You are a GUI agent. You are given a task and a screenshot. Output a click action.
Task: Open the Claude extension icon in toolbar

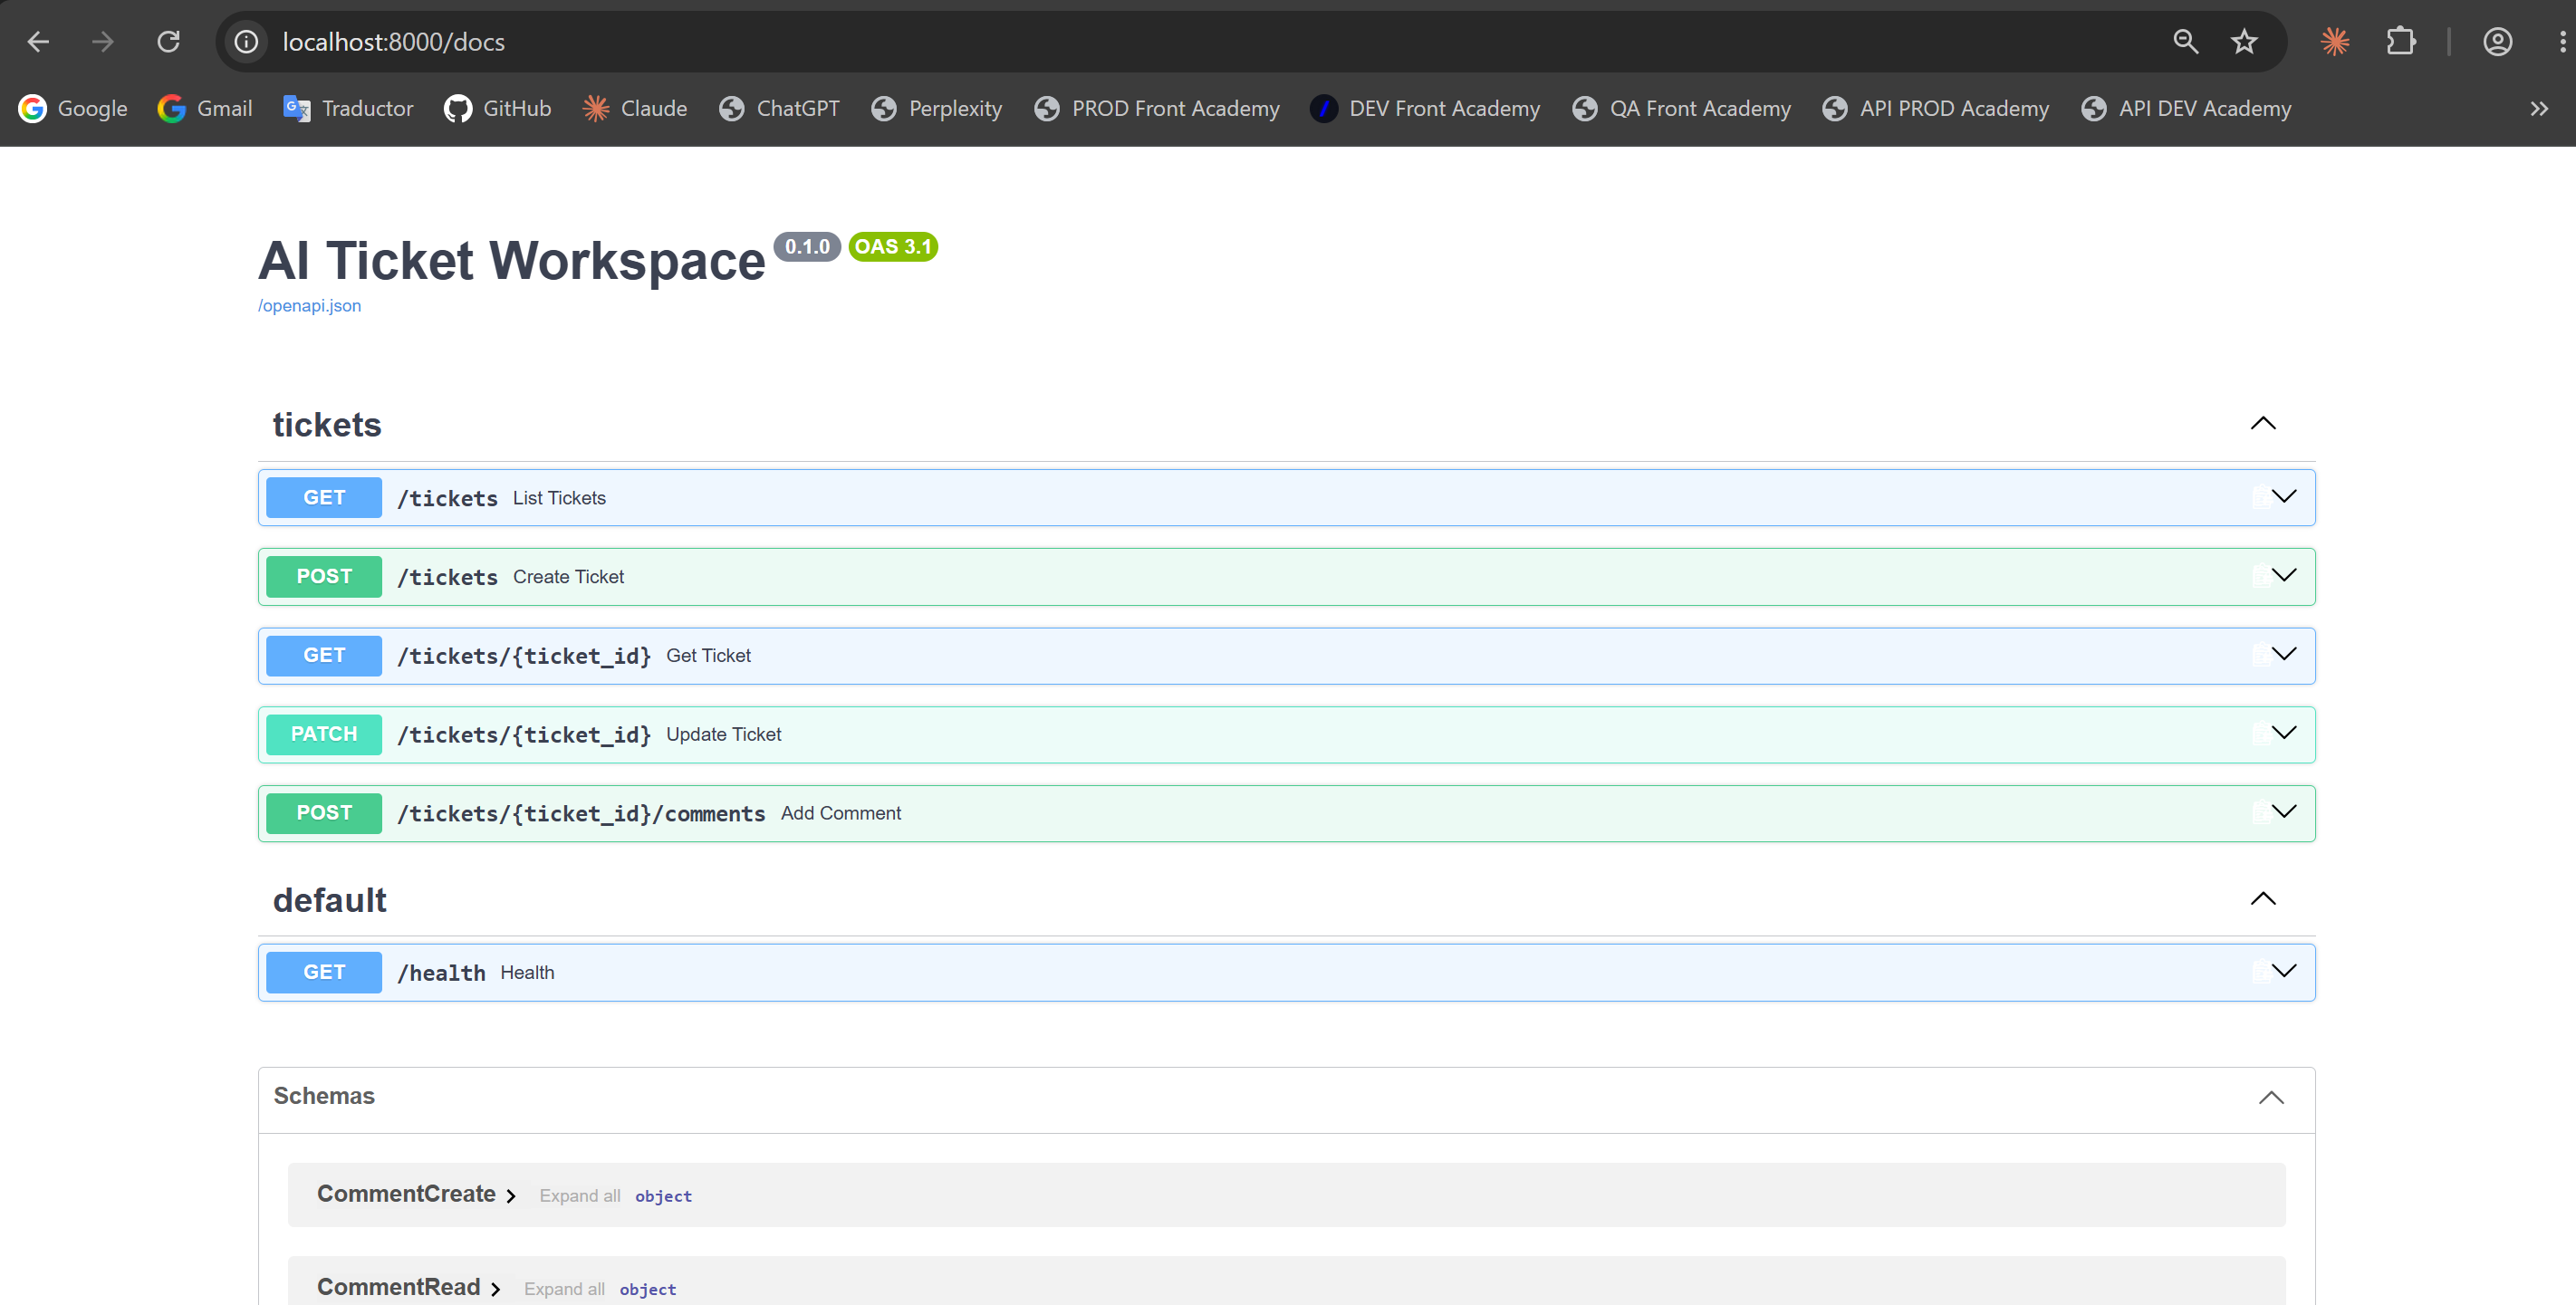click(2335, 41)
